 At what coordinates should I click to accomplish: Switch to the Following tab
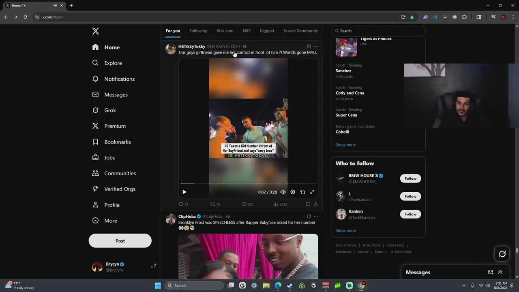pyautogui.click(x=198, y=31)
